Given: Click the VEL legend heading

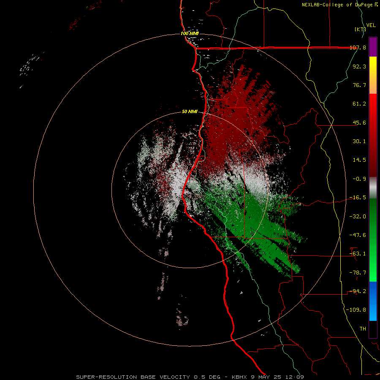Looking at the screenshot, I should click(x=371, y=25).
